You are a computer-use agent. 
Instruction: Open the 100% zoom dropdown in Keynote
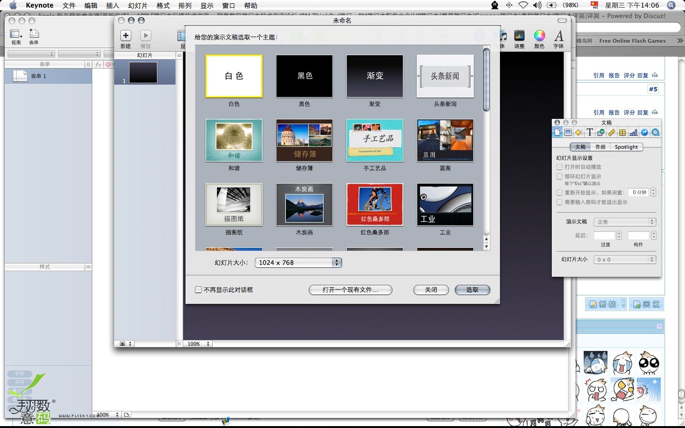(x=198, y=344)
